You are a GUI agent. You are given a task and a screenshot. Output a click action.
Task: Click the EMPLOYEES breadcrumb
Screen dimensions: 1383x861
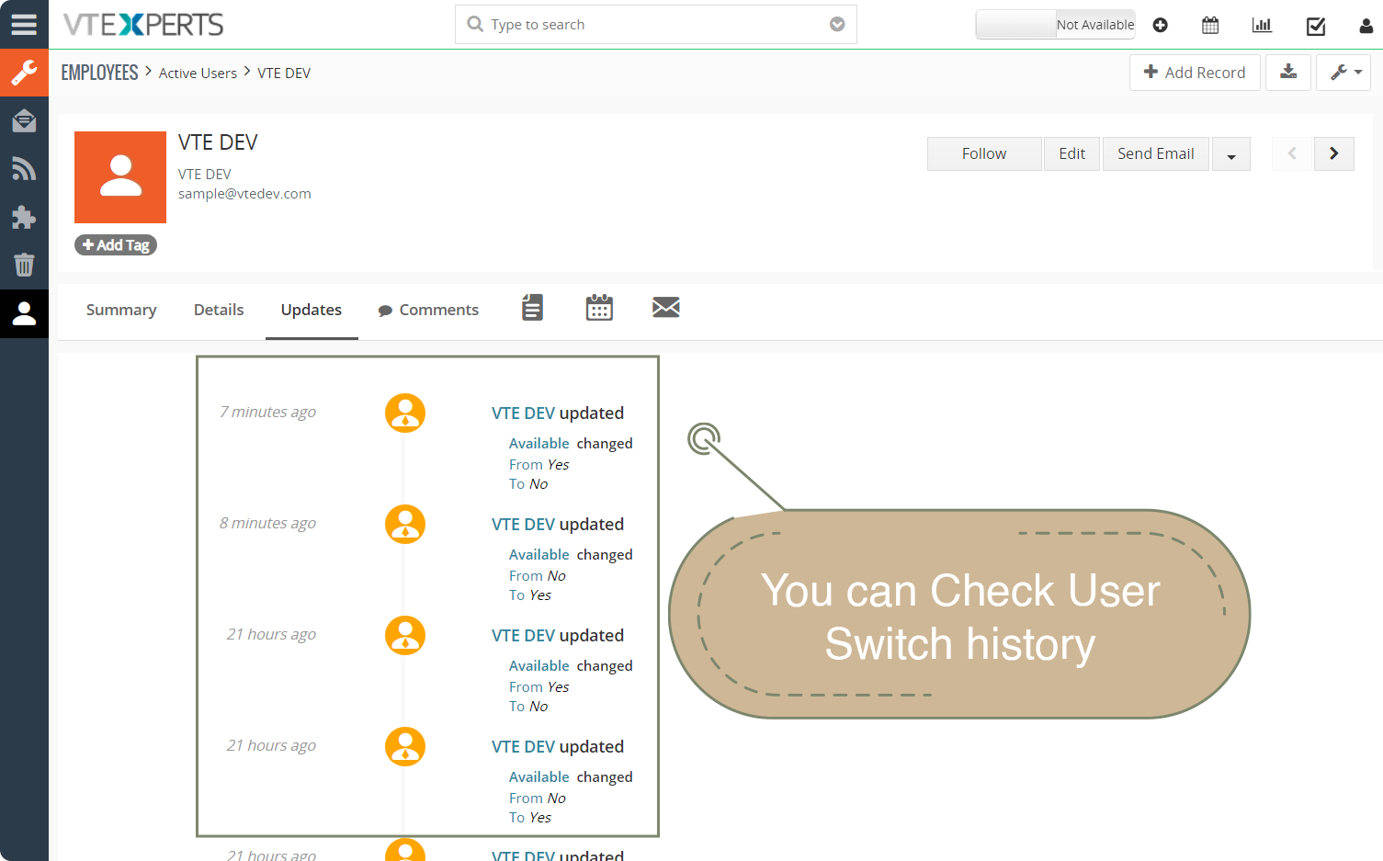pyautogui.click(x=99, y=73)
